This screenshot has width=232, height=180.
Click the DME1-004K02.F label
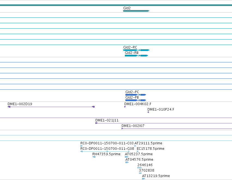138,104
